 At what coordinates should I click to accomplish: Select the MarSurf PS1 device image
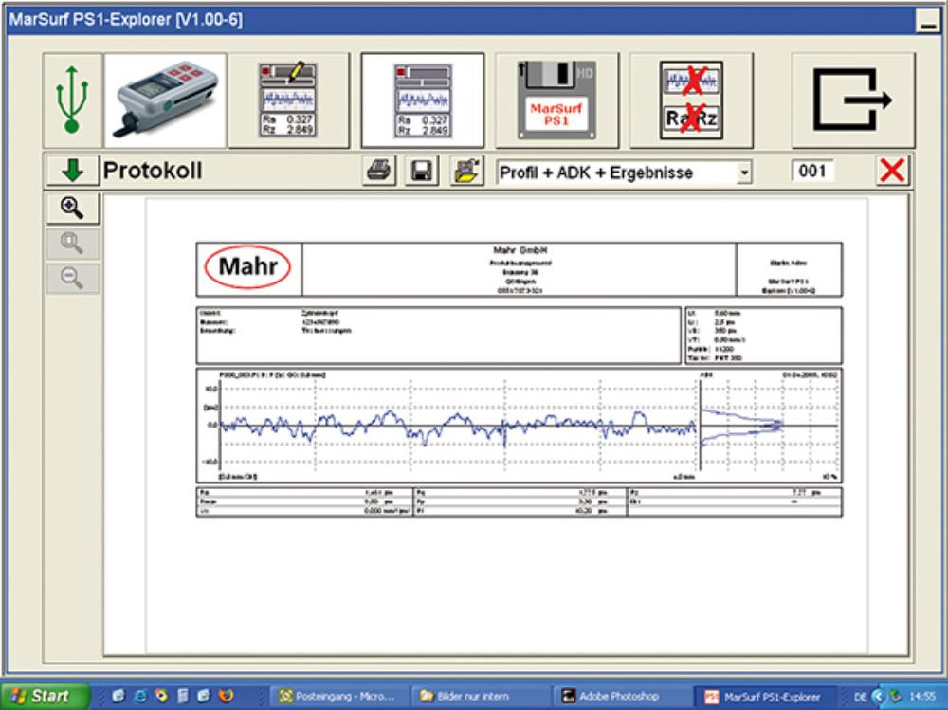click(165, 100)
